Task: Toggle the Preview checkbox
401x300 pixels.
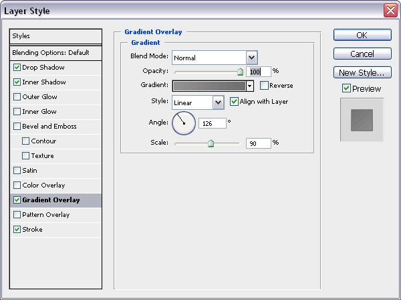Action: coord(346,88)
